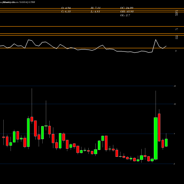Click the end point of the white line chart
This screenshot has width=184, height=184.
tap(166, 46)
